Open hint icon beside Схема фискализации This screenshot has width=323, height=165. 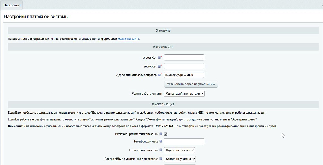[161, 150]
